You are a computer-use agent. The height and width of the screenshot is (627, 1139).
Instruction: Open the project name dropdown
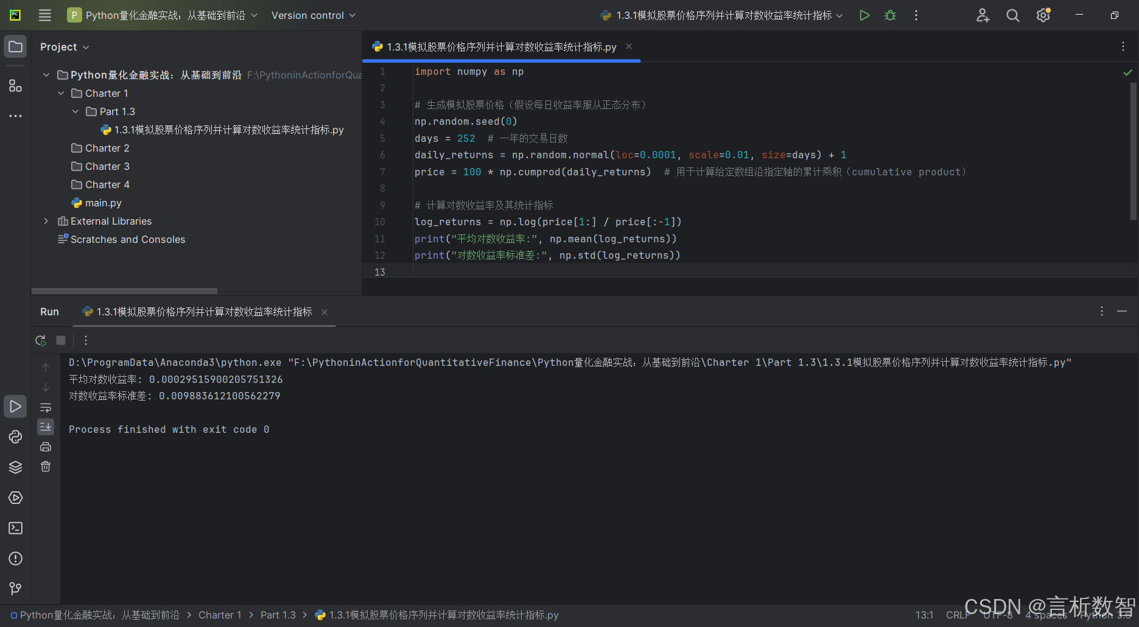(163, 15)
